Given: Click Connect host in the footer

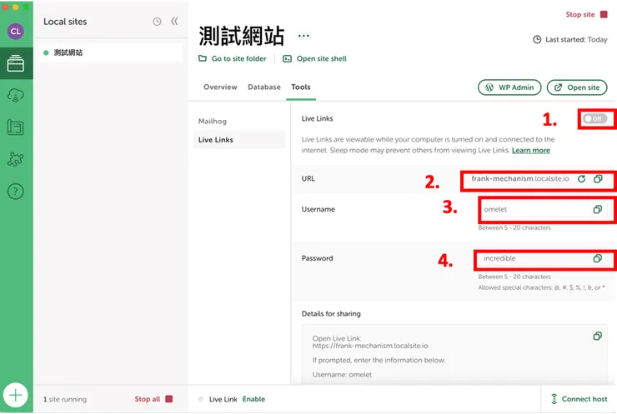Looking at the screenshot, I should (579, 399).
